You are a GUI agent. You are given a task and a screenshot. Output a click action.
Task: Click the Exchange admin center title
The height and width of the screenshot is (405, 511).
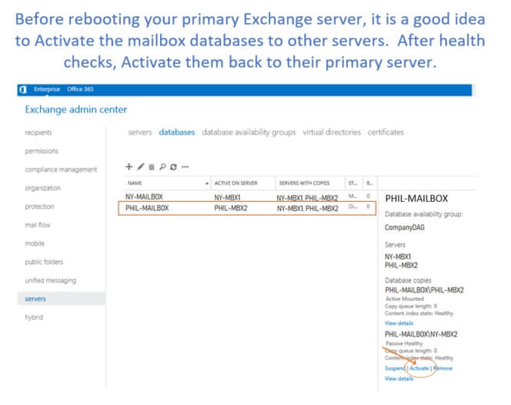(76, 109)
